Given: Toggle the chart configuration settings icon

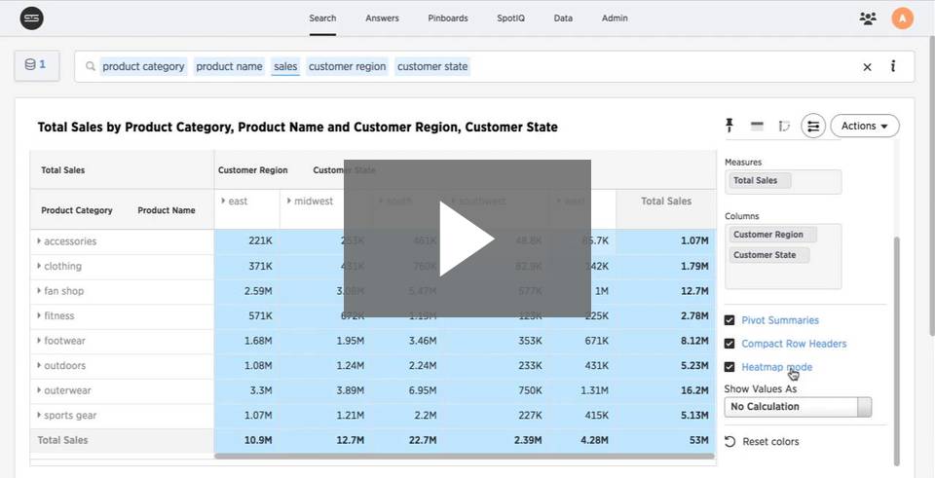Looking at the screenshot, I should point(813,126).
